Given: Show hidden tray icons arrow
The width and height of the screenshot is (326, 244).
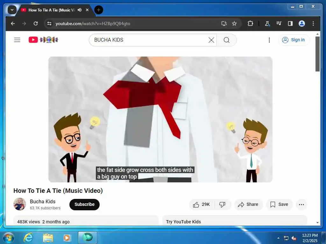Looking at the screenshot, I should pyautogui.click(x=278, y=238).
